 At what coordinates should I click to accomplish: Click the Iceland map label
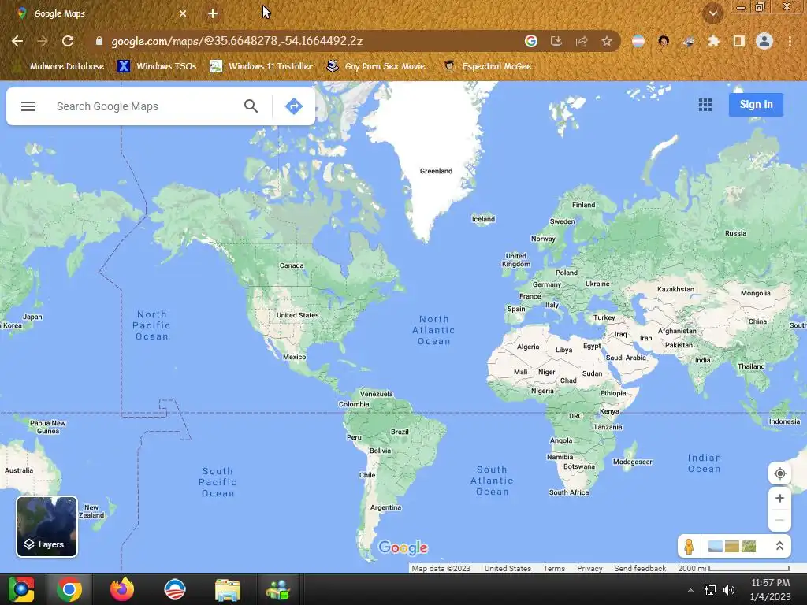(x=483, y=219)
